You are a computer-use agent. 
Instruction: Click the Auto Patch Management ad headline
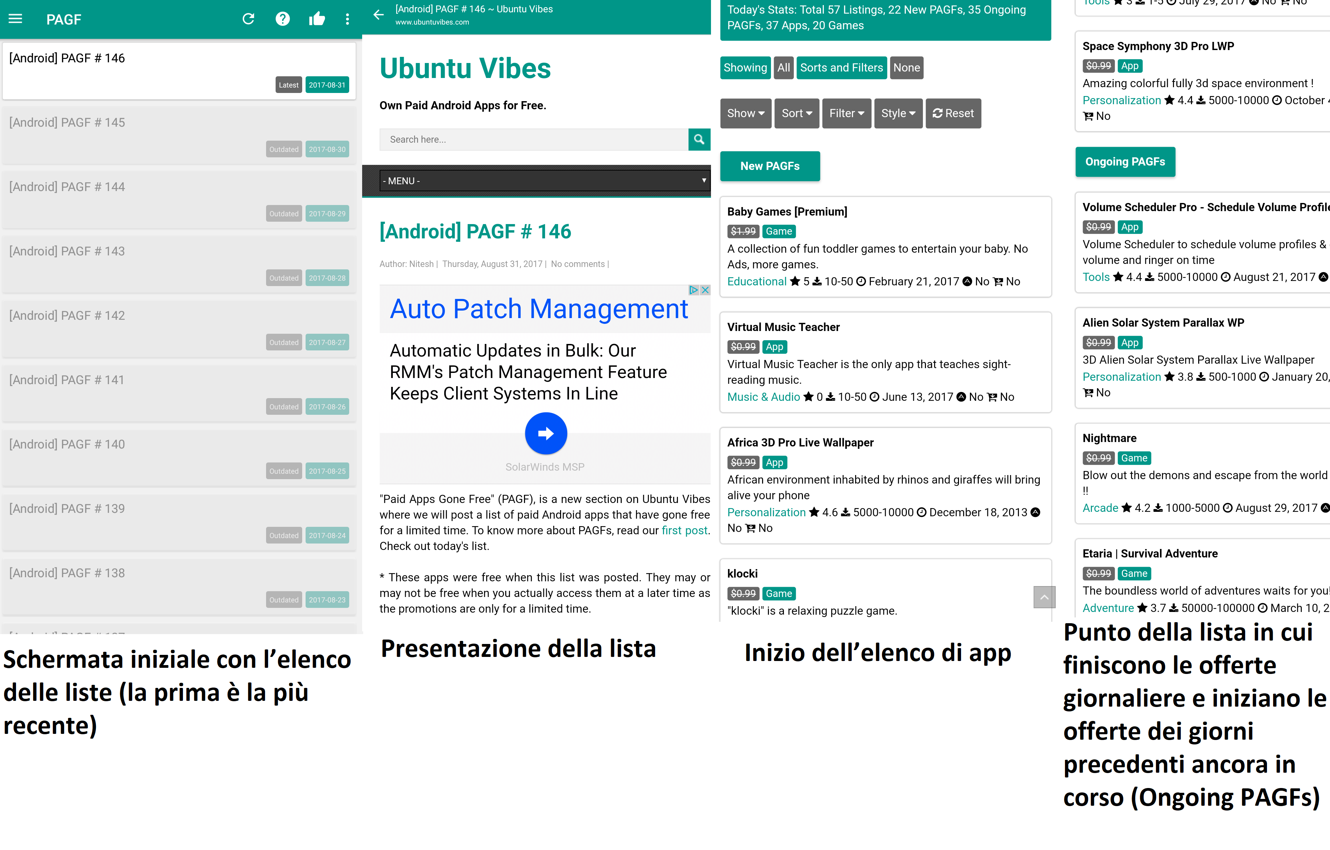tap(539, 309)
